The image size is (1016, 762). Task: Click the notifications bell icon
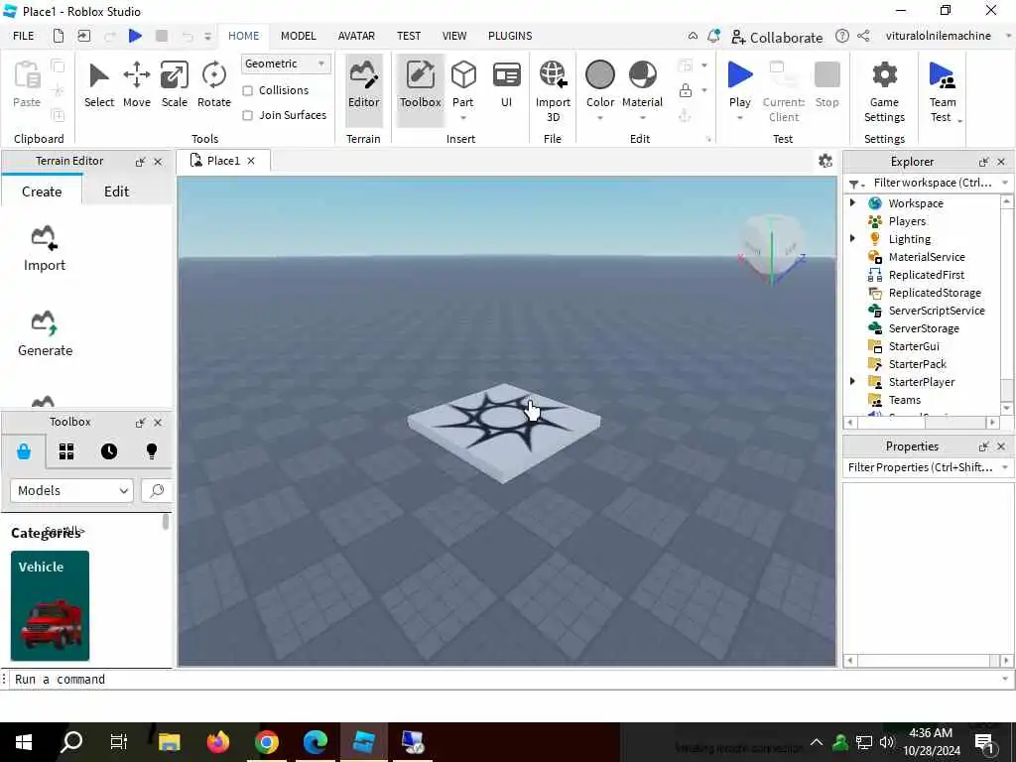[713, 37]
